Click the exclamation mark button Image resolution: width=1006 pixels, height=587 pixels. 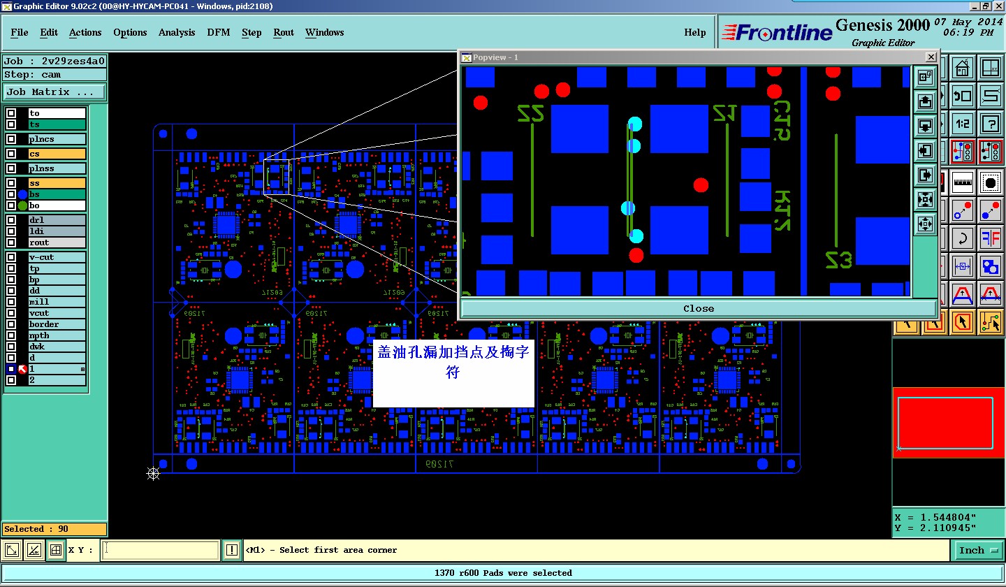tap(232, 550)
